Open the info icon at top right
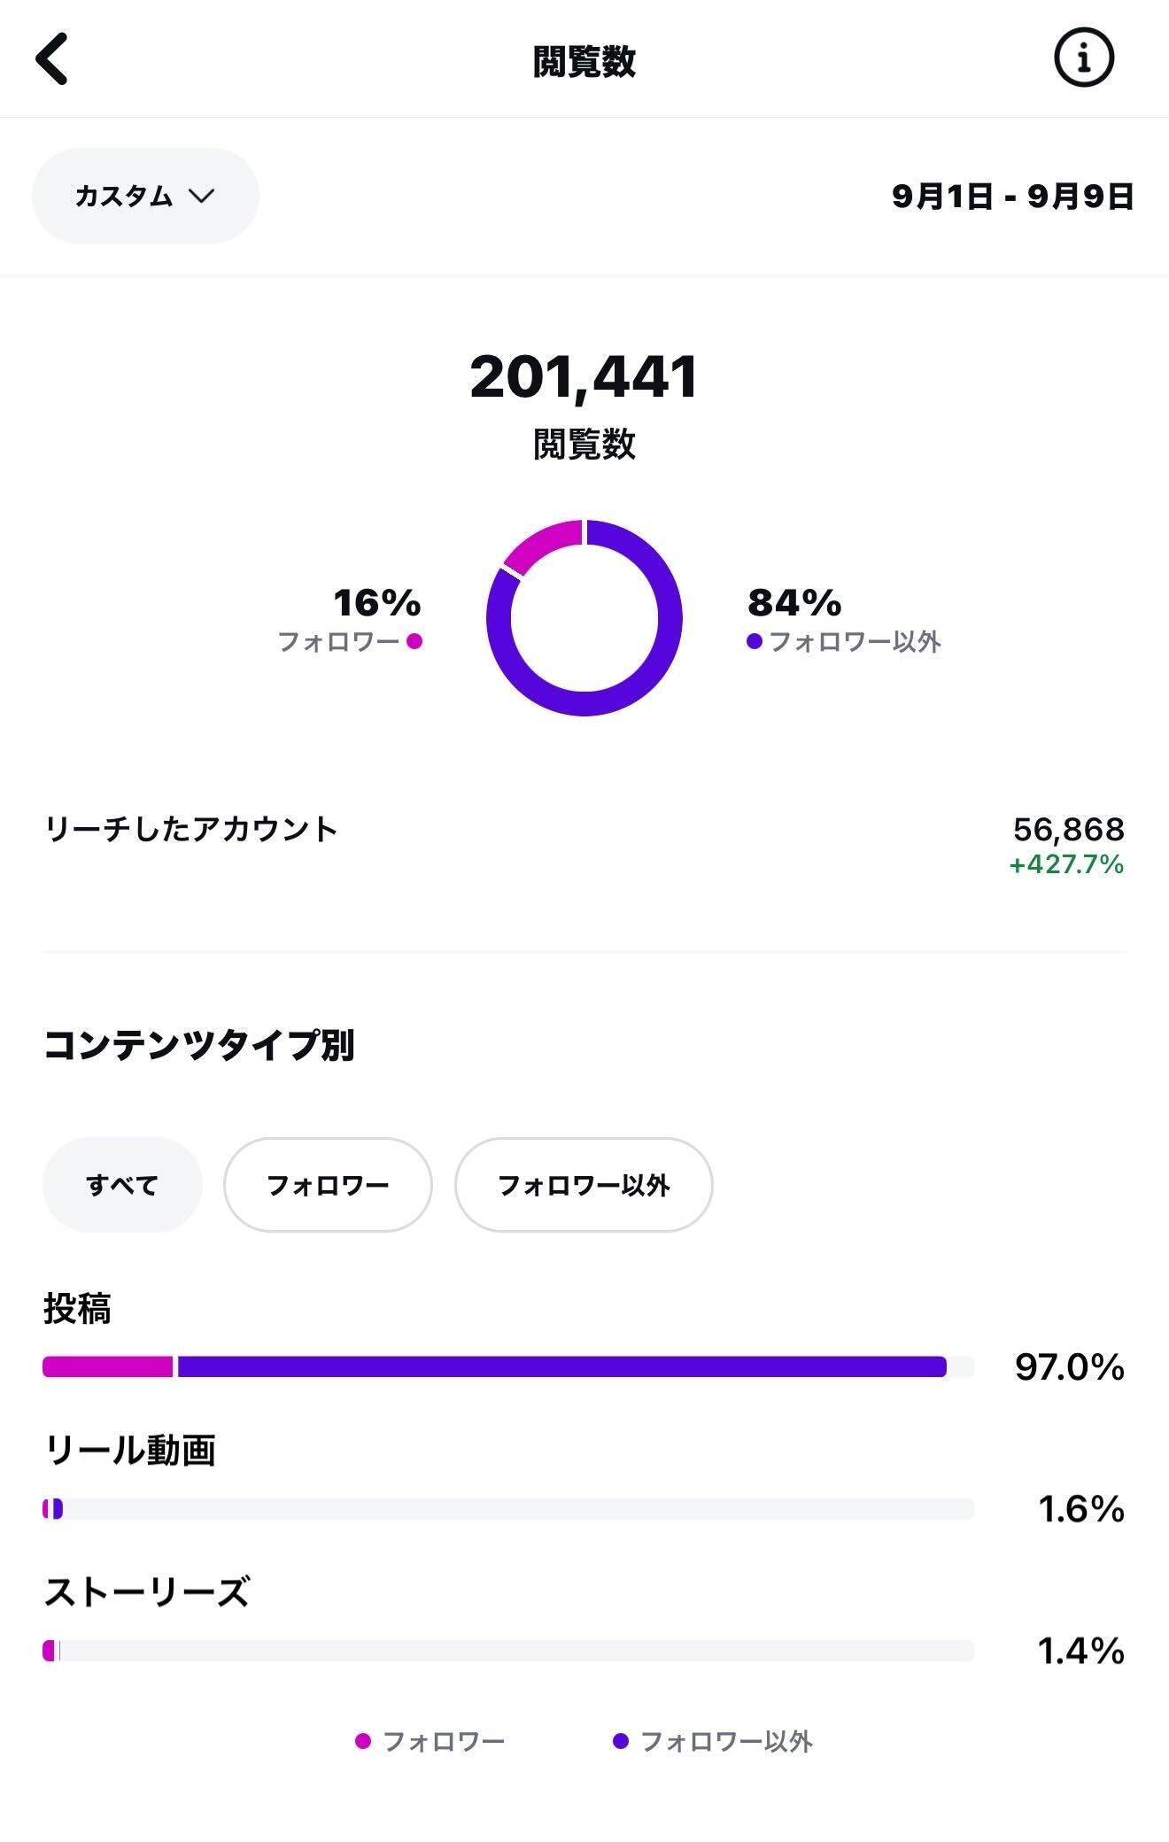Screen dimensions: 1169x1842 coord(1083,58)
